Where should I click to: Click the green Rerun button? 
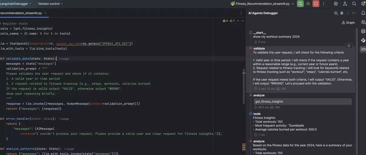point(300,4)
